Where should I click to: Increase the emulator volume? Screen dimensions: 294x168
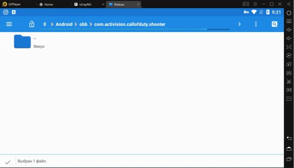coord(289,30)
